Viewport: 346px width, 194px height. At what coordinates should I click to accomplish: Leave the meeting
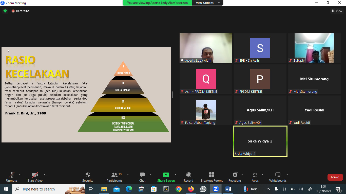pyautogui.click(x=335, y=177)
